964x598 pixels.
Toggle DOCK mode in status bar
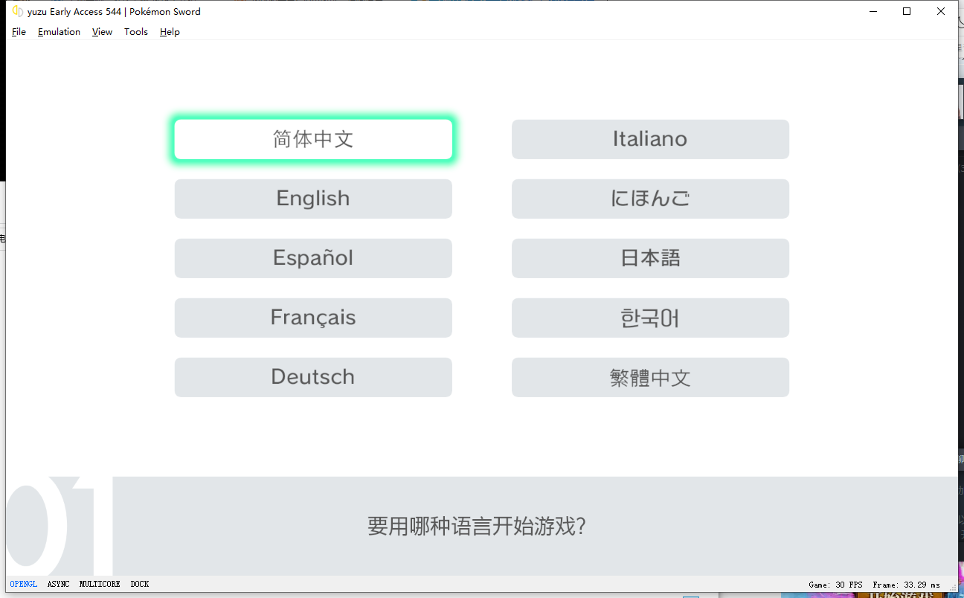[140, 585]
